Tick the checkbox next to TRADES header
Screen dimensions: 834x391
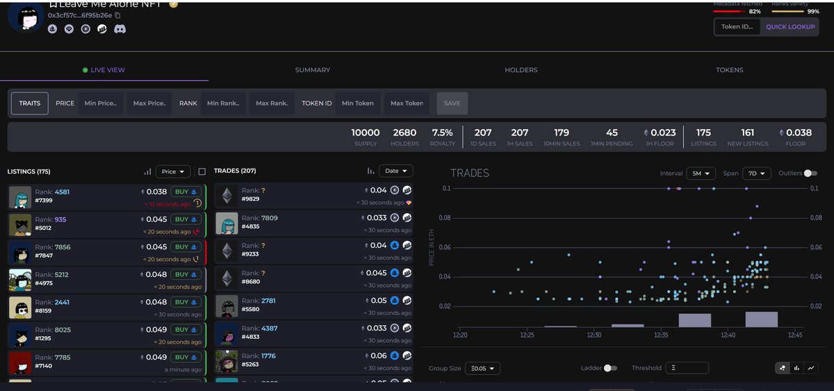202,172
